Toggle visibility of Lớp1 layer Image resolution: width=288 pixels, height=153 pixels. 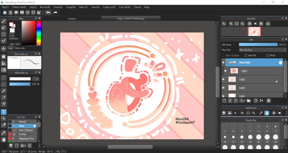pyautogui.click(x=223, y=96)
